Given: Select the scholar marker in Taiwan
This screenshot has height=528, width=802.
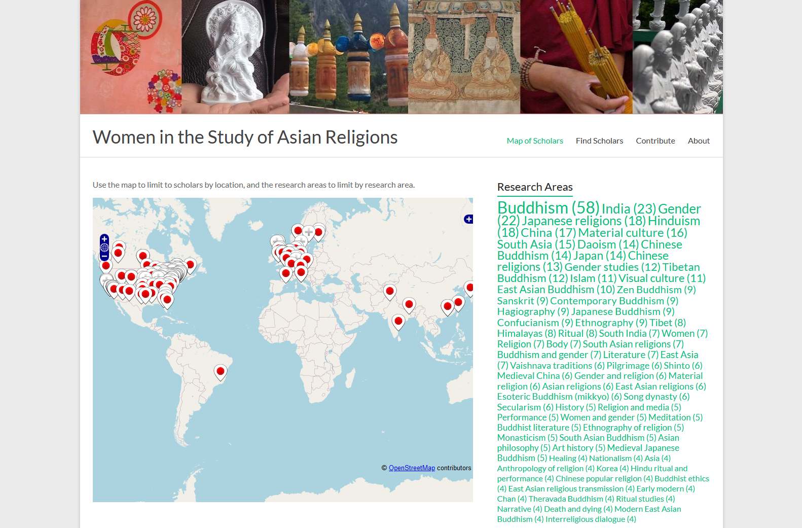Looking at the screenshot, I should (x=458, y=303).
